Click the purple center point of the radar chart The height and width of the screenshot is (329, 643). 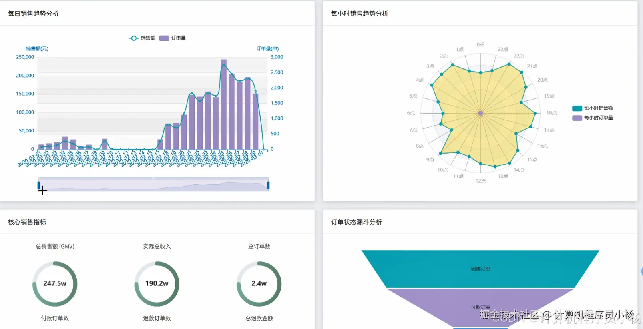480,113
